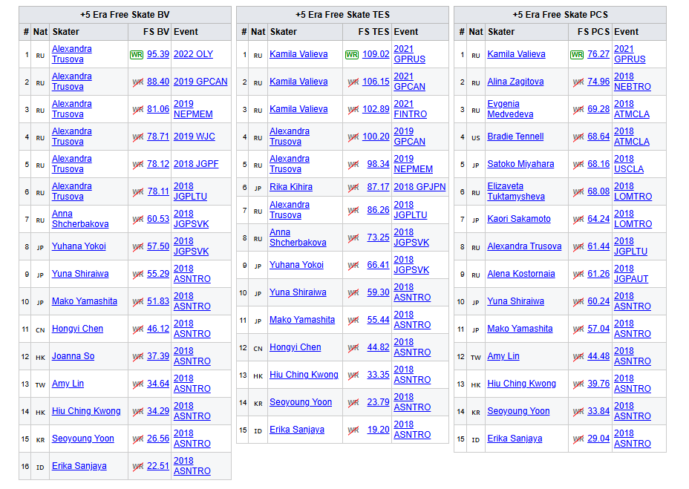Select the crossed-out WR icon next to 87.17
Screen dimensions: 689x489
click(353, 187)
